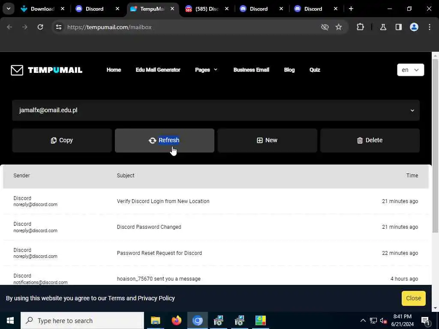Open the tab search dropdown arrow

[x=9, y=9]
